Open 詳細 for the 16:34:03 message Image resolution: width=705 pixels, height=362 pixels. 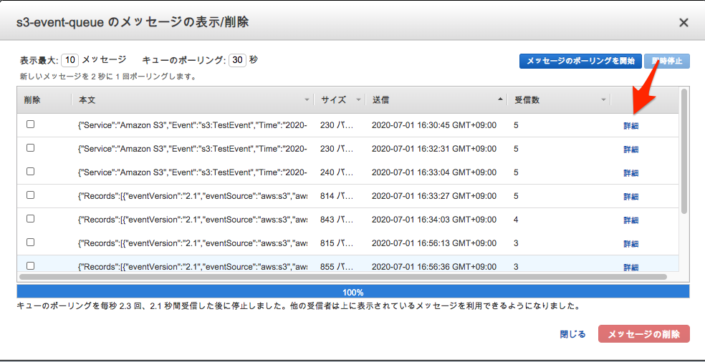(630, 220)
